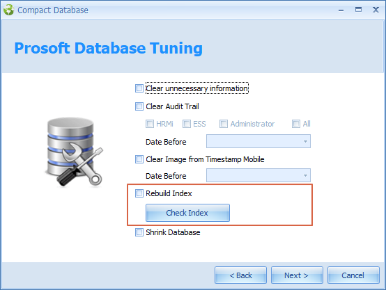Cancel the database tuning wizard
The width and height of the screenshot is (386, 290).
click(353, 275)
